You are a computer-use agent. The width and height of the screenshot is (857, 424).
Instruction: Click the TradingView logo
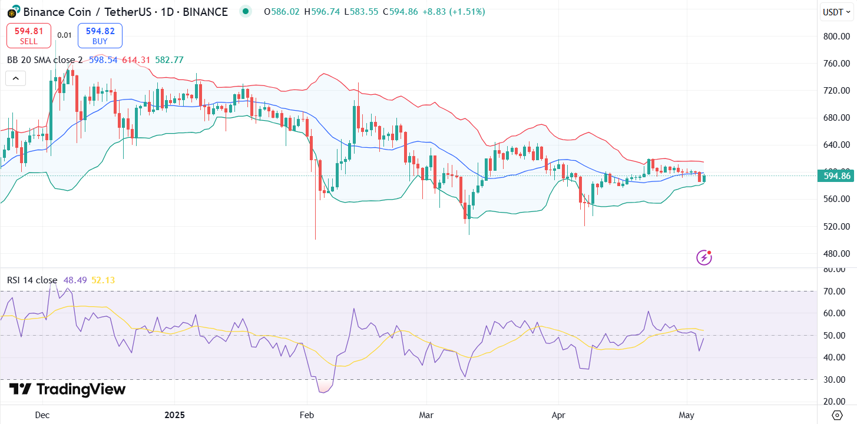(67, 389)
